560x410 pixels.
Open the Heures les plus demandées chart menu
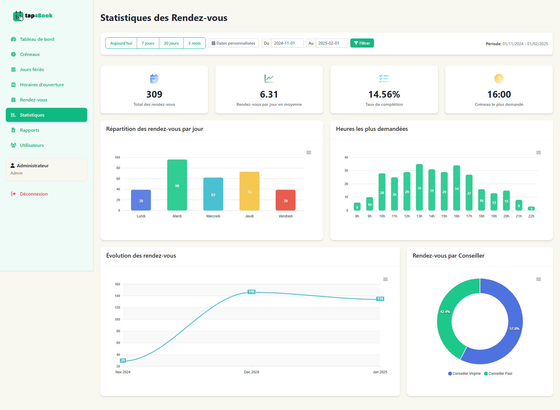[x=538, y=152]
